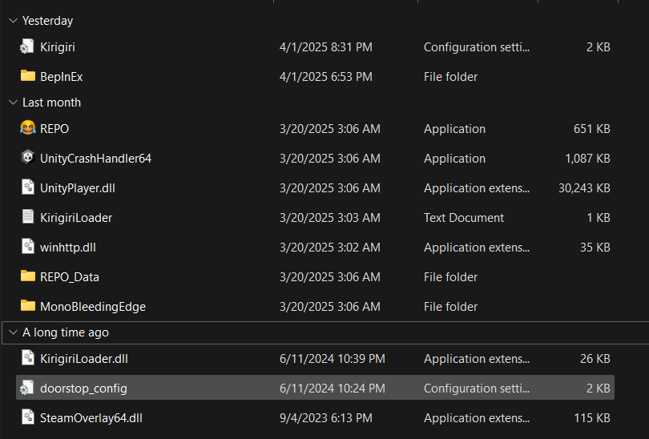The height and width of the screenshot is (439, 649).
Task: Click the UnityPlayer.dll file icon
Action: tap(27, 188)
